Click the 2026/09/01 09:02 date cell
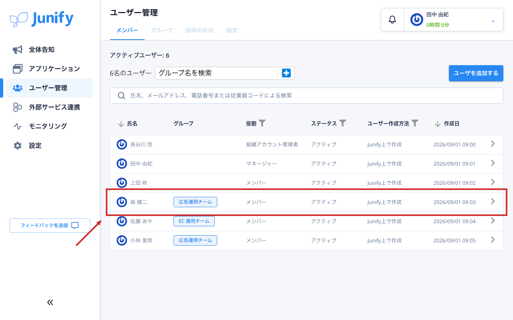The height and width of the screenshot is (320, 513). tap(454, 183)
